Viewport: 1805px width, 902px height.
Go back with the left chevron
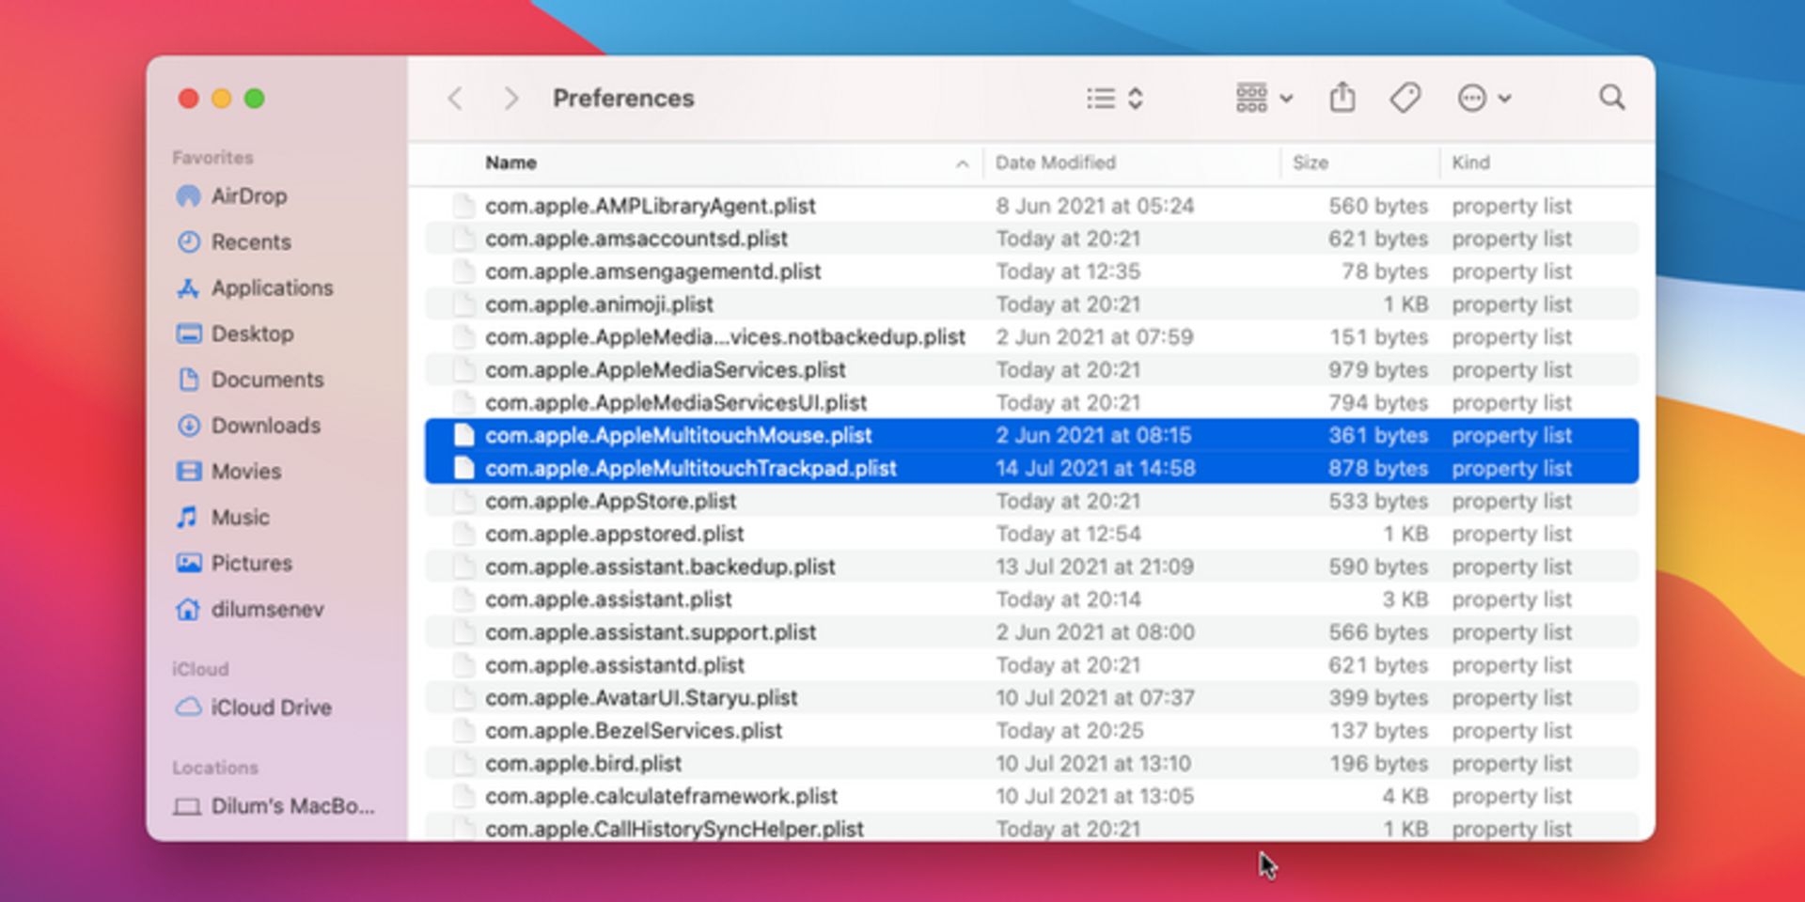click(x=456, y=99)
